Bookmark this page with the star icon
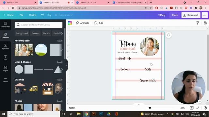 click(151, 8)
